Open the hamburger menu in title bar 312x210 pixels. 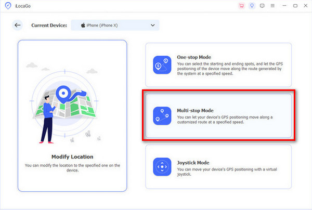272,6
